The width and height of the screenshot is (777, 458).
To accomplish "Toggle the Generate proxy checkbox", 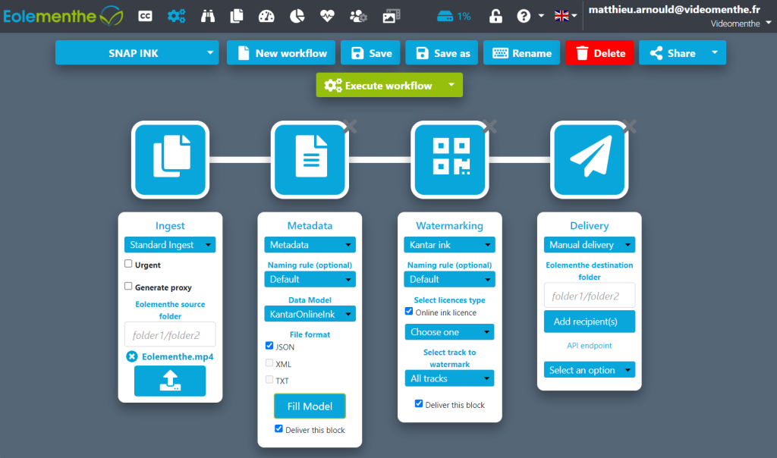I will click(x=128, y=286).
